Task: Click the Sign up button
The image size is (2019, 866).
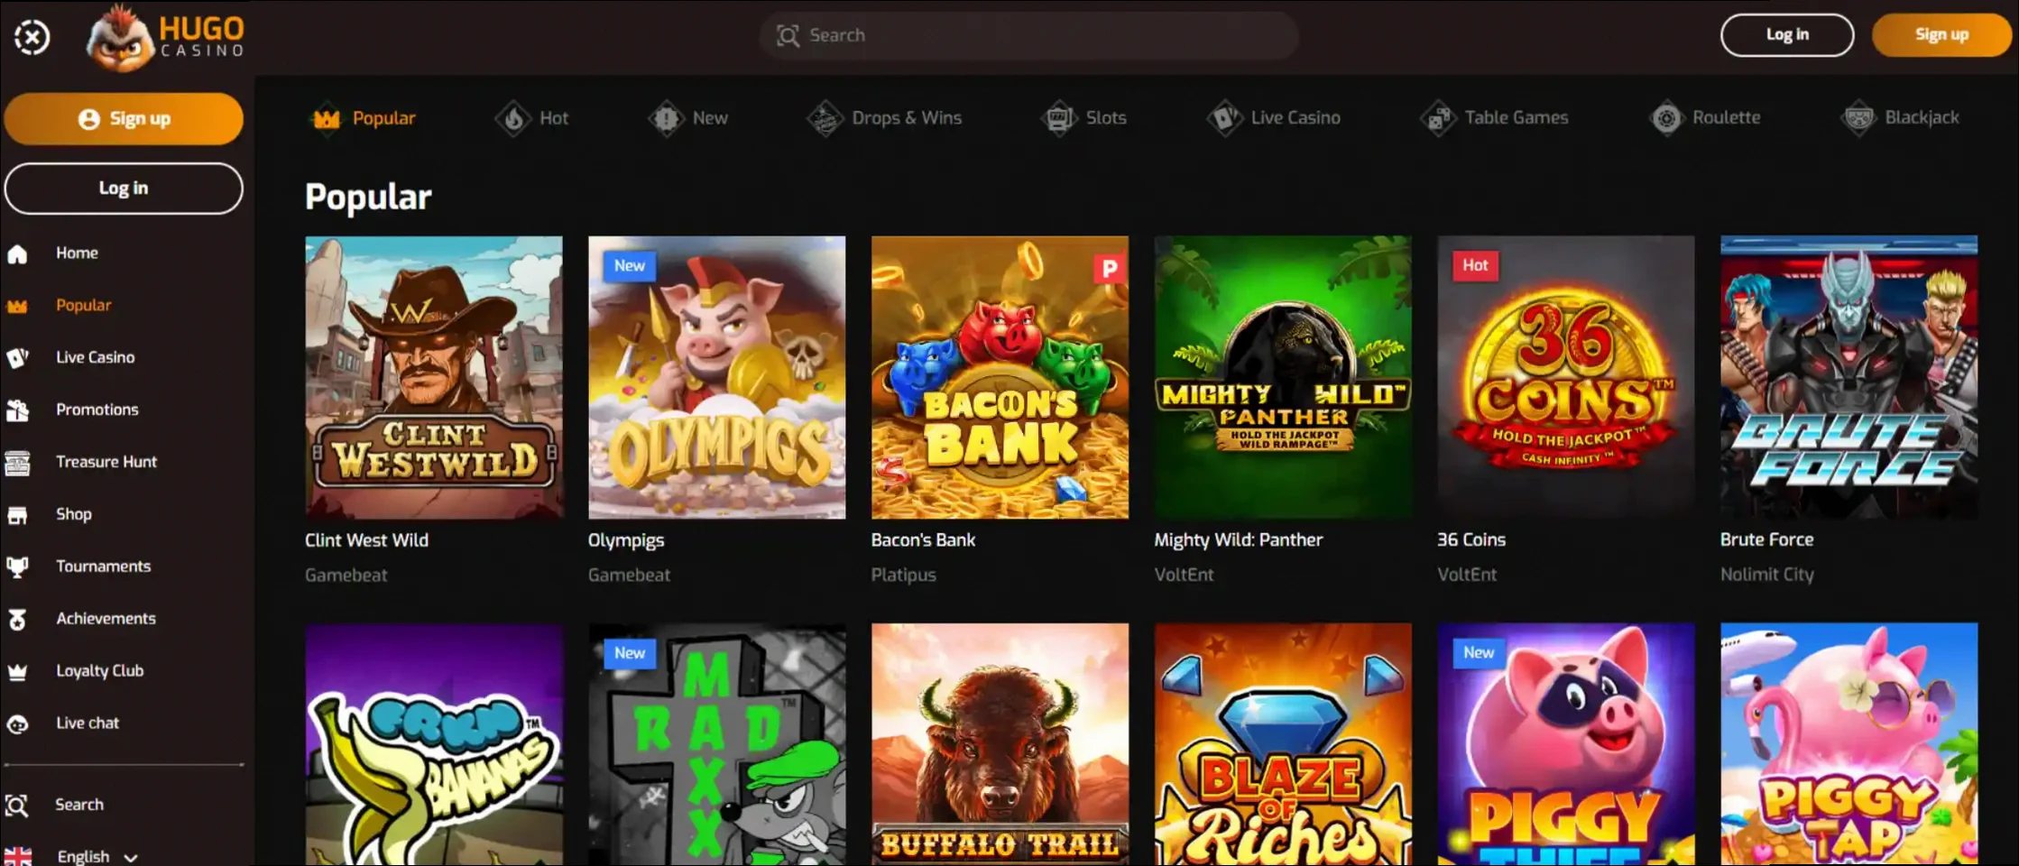Action: pyautogui.click(x=1941, y=34)
